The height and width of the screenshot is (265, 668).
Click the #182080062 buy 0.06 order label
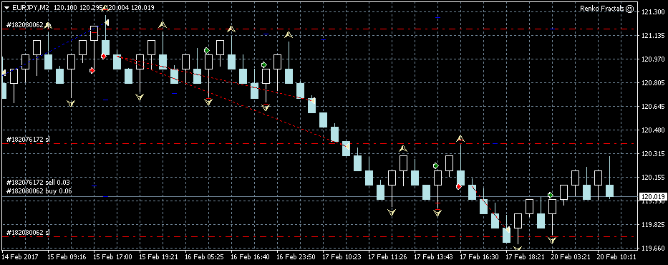[39, 191]
